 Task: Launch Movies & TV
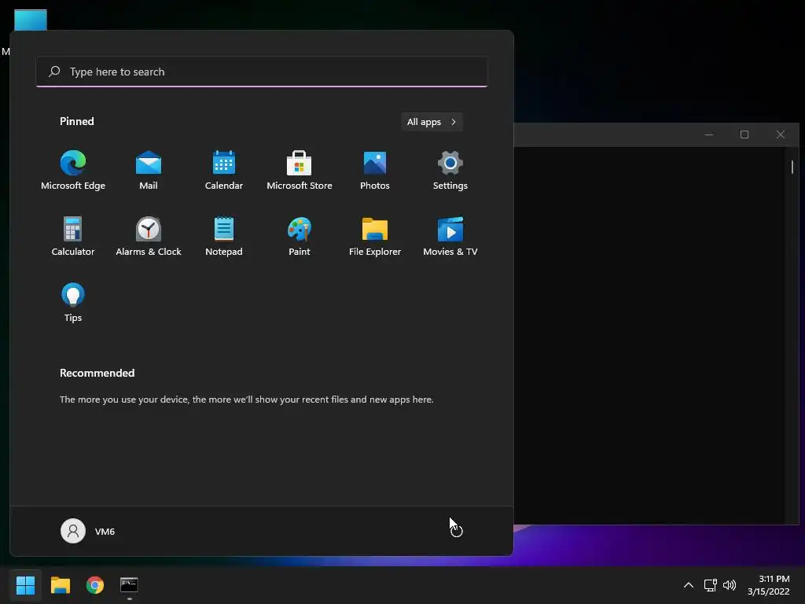click(x=450, y=236)
